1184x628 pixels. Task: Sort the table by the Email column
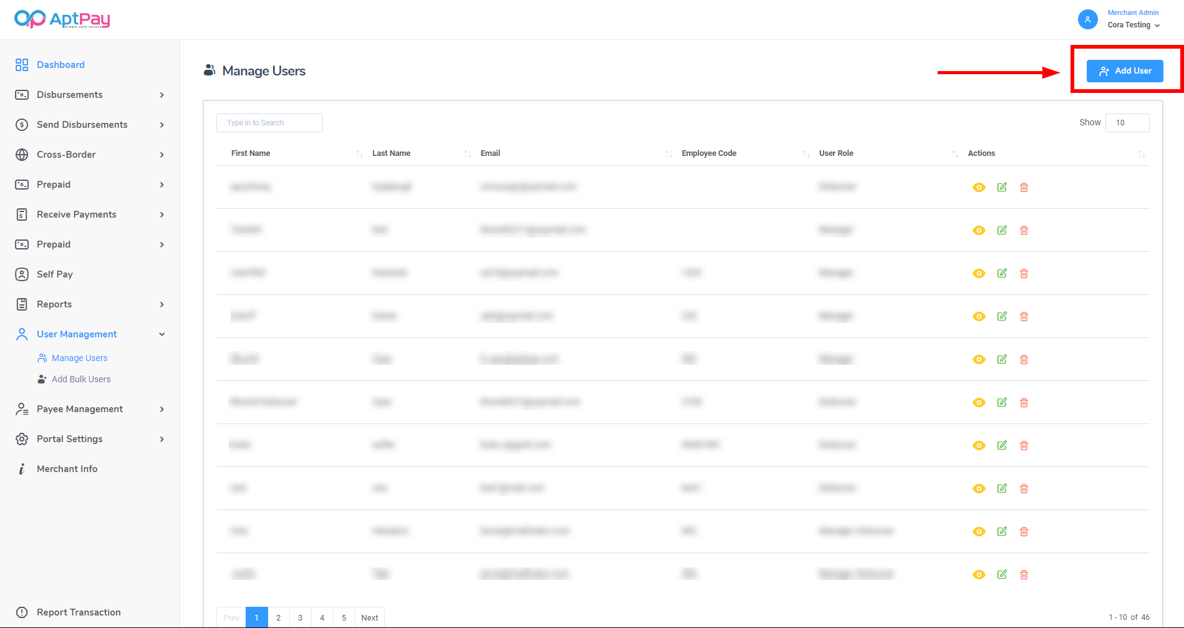pos(490,153)
